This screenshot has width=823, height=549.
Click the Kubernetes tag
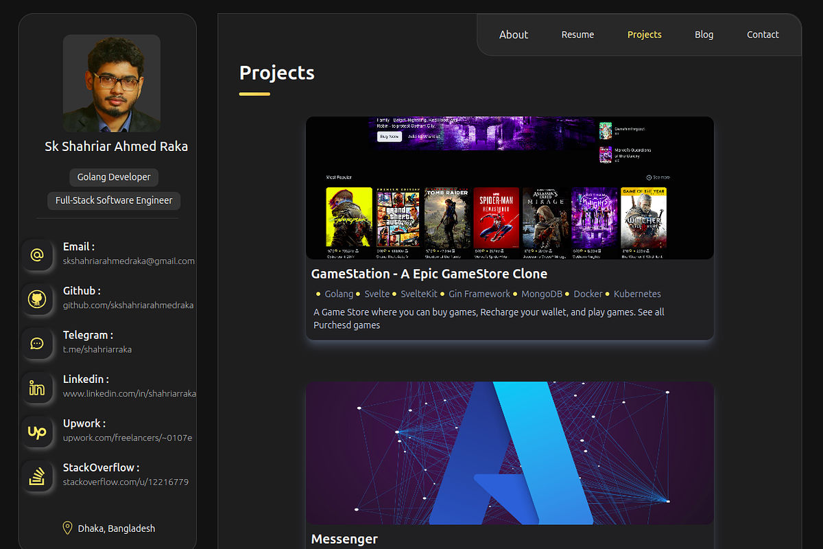(637, 294)
